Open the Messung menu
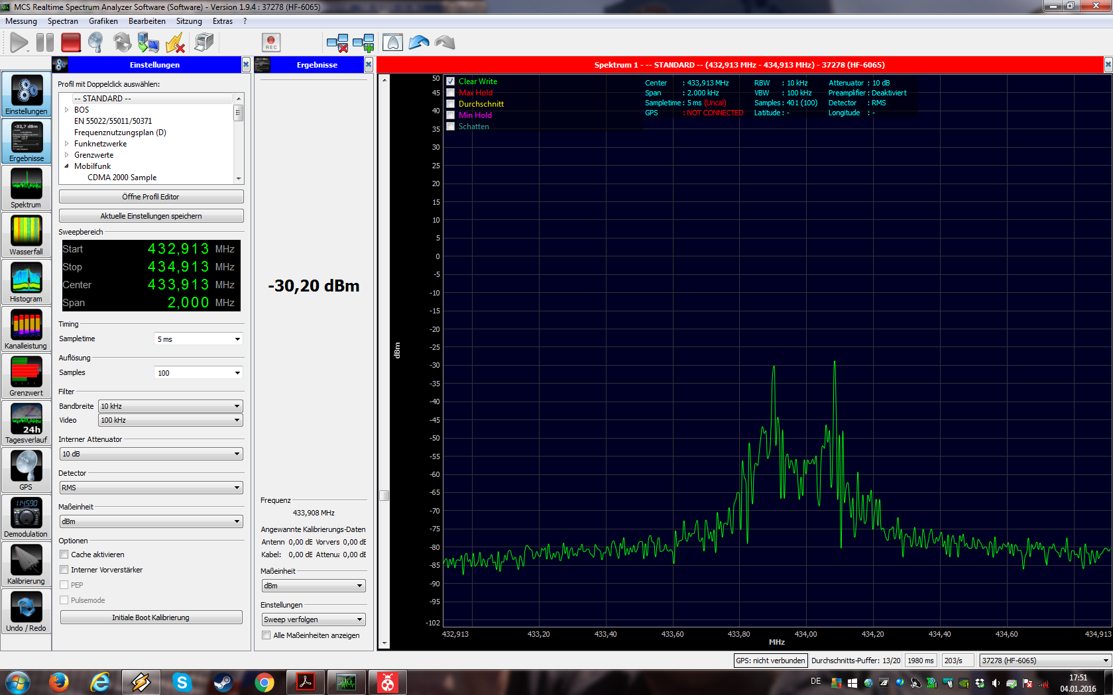Image resolution: width=1113 pixels, height=695 pixels. pyautogui.click(x=21, y=21)
